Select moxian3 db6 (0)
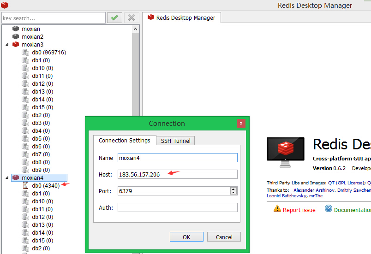This screenshot has height=254, width=371. (41, 147)
